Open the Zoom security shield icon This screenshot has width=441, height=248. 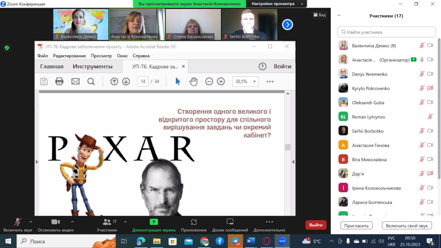coord(7,48)
